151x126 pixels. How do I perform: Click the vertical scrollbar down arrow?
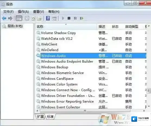(x=149, y=106)
